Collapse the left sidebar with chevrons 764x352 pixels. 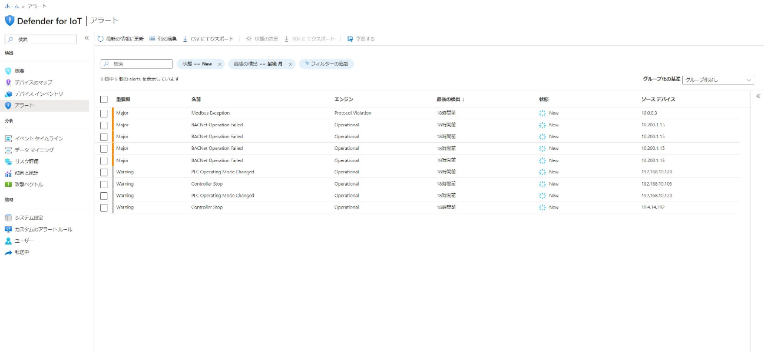tap(86, 38)
